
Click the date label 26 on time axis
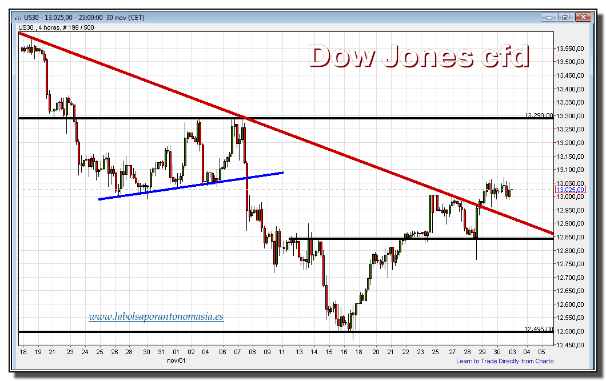pyautogui.click(x=114, y=352)
